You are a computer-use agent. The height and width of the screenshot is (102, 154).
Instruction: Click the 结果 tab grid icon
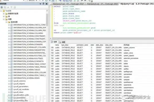tap(52, 42)
